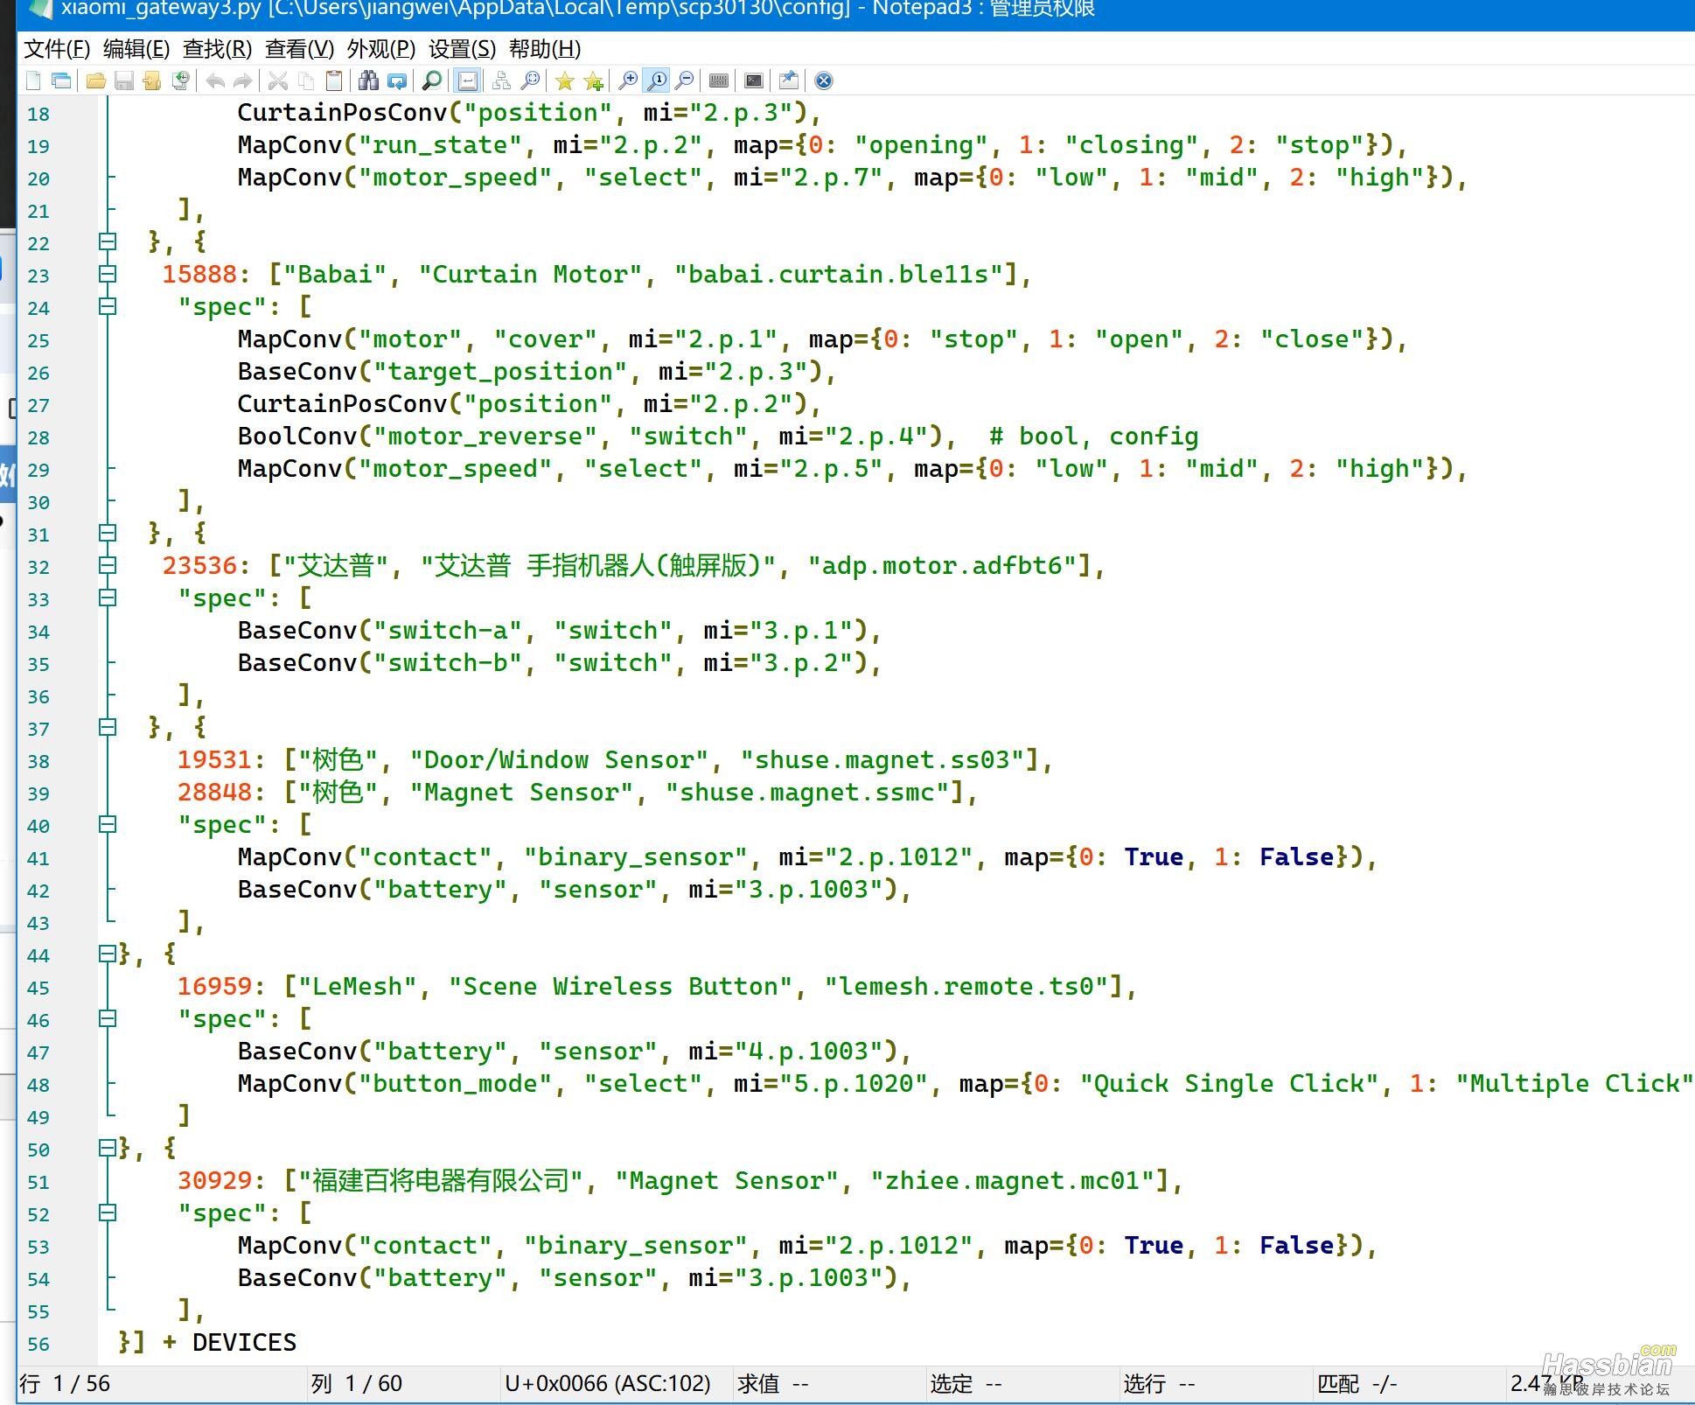1695x1405 pixels.
Task: Click the Zoom Out magnifier icon
Action: click(x=685, y=81)
